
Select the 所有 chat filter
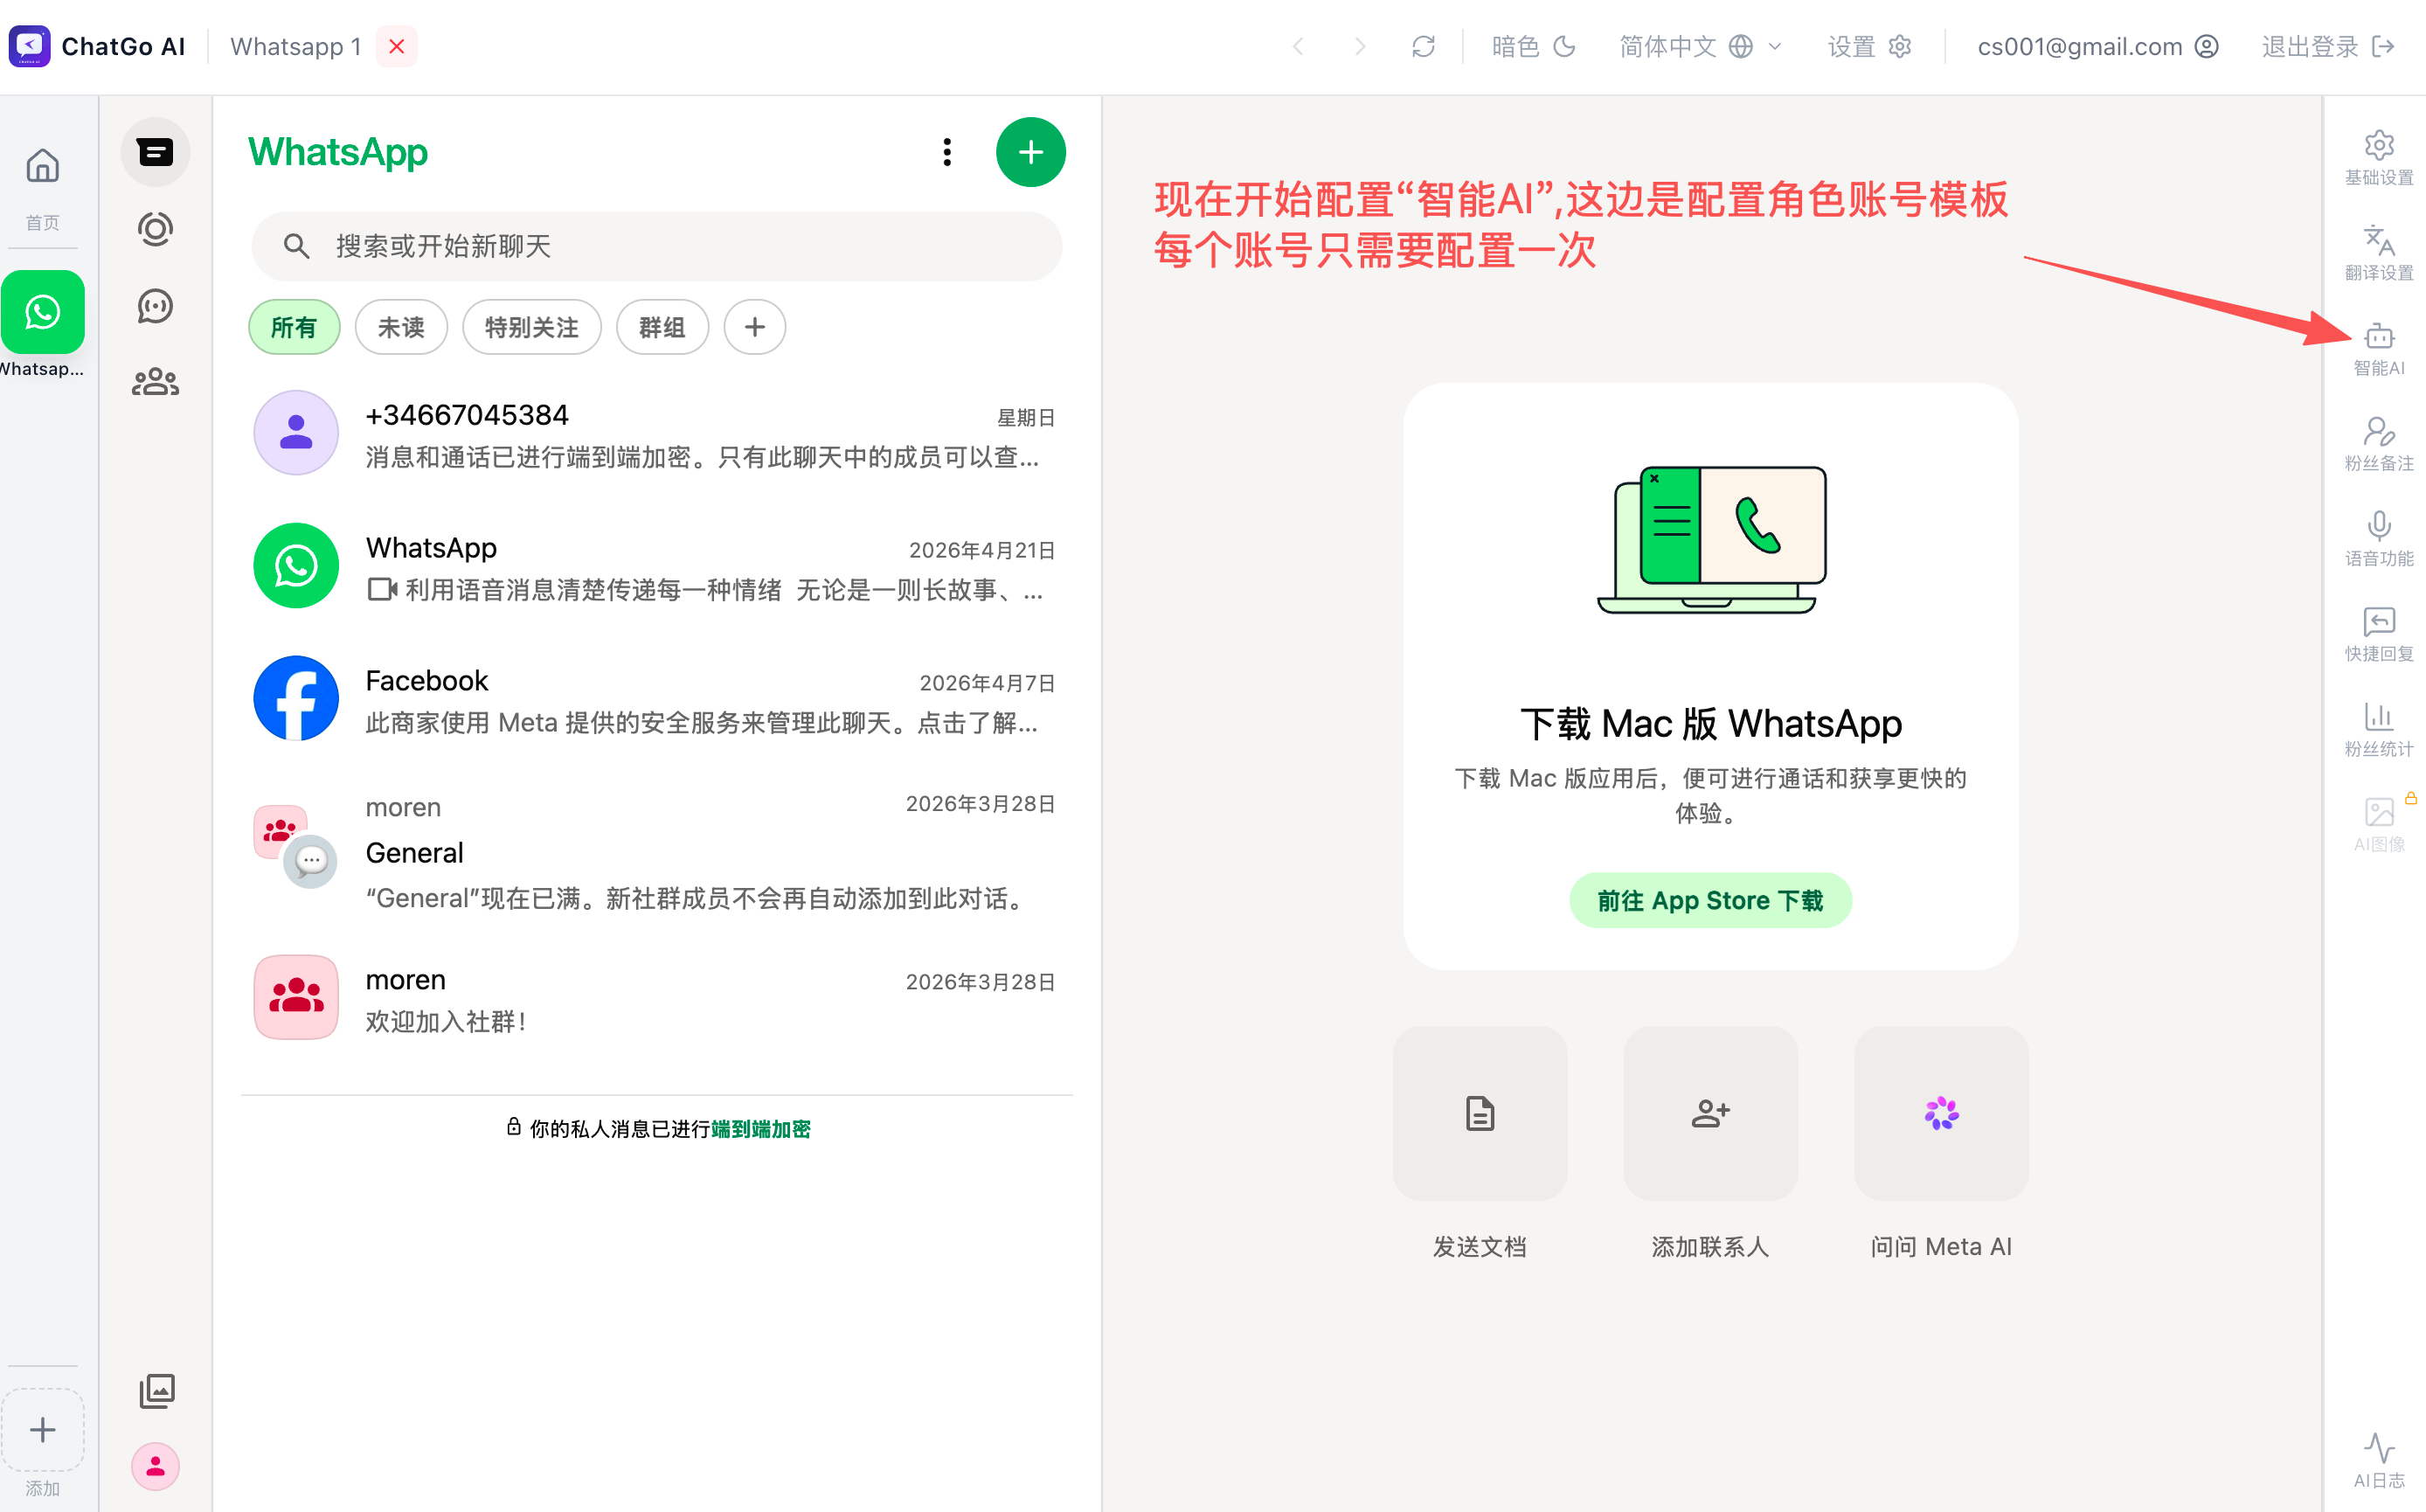(294, 327)
